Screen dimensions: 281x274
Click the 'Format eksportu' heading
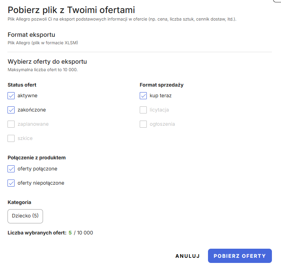click(x=31, y=35)
